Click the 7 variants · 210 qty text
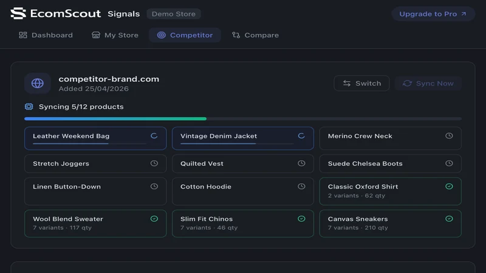486x273 pixels. coord(358,227)
